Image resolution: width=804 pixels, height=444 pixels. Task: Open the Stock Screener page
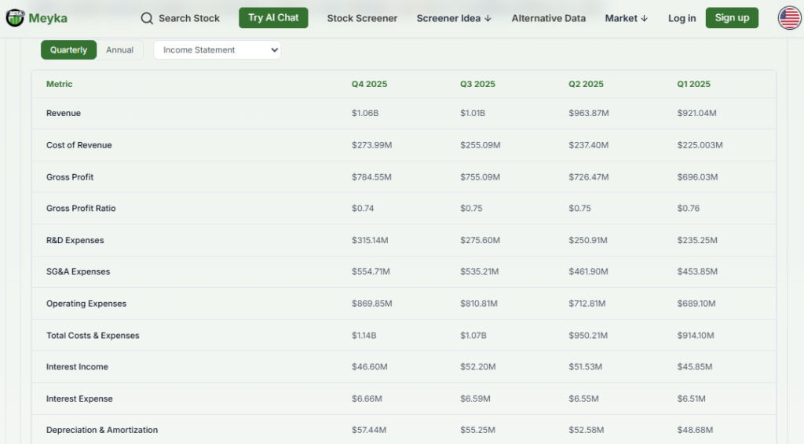[x=362, y=18]
